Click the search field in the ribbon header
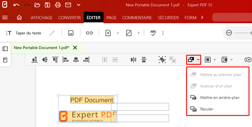 click(232, 17)
